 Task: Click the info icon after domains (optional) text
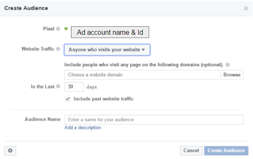coord(227,65)
